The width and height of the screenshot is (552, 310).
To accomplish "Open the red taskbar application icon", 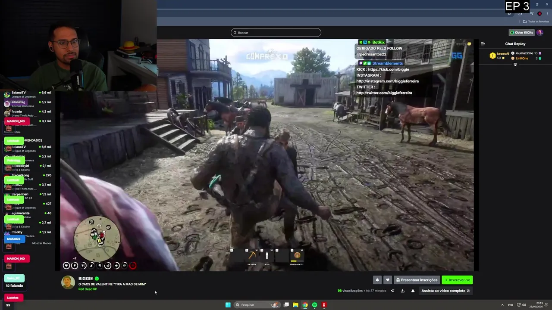I will pyautogui.click(x=324, y=305).
